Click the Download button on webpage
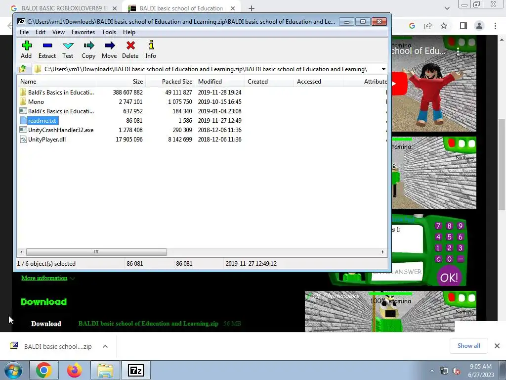506x380 pixels. [x=46, y=324]
